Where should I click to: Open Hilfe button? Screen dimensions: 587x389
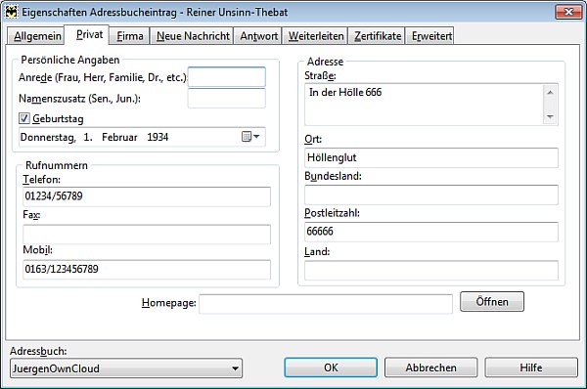pos(531,367)
